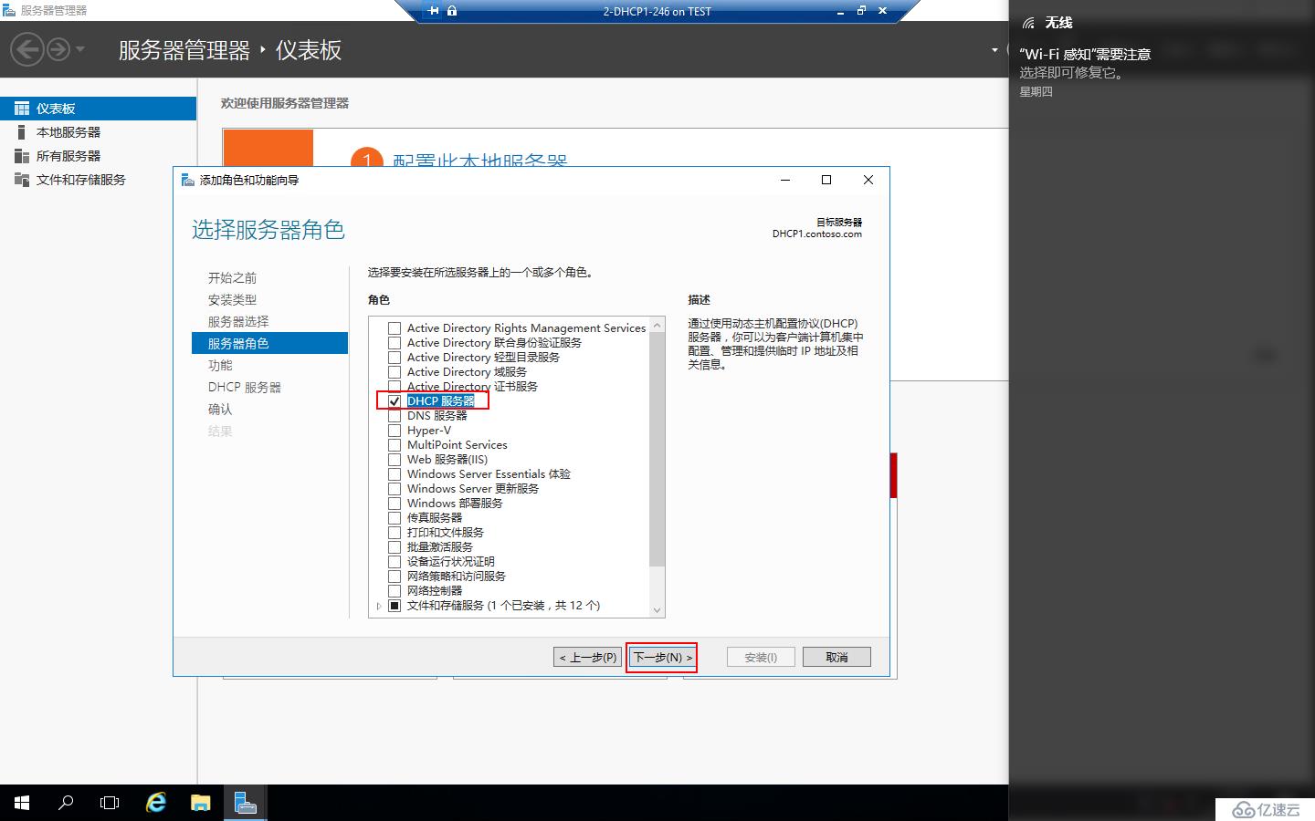The width and height of the screenshot is (1315, 821).
Task: Uncheck DHCP 服务器 role
Action: click(x=394, y=401)
